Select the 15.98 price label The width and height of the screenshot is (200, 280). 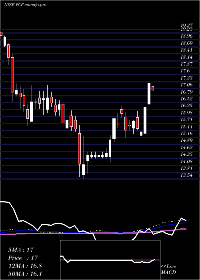(x=187, y=113)
